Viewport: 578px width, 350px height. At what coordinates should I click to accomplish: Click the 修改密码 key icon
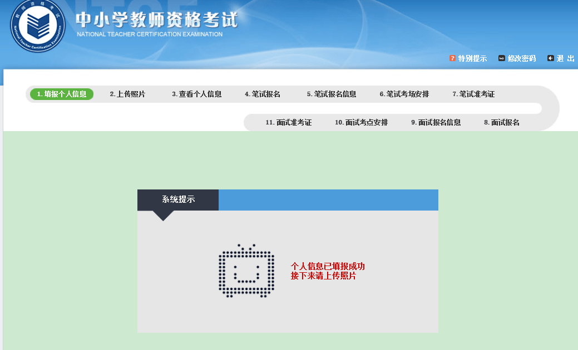pos(501,58)
